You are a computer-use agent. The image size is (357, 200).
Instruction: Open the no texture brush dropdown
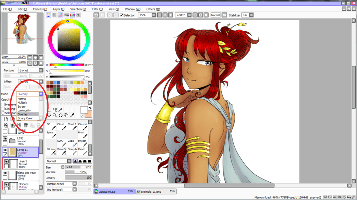coord(61,189)
